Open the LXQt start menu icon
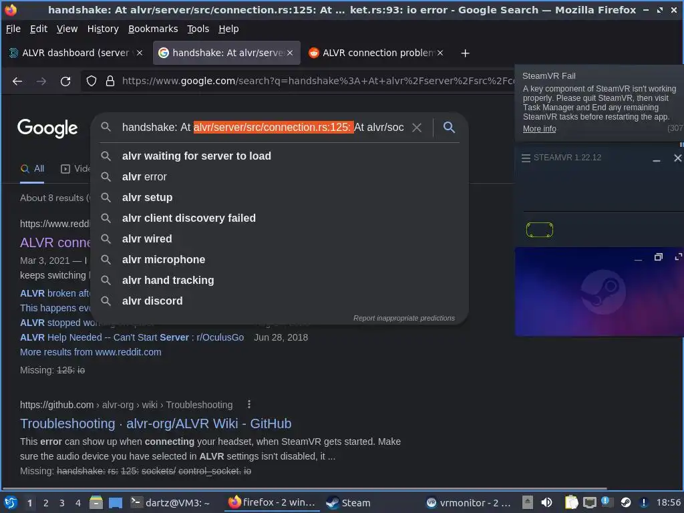This screenshot has height=513, width=684. pos(10,503)
